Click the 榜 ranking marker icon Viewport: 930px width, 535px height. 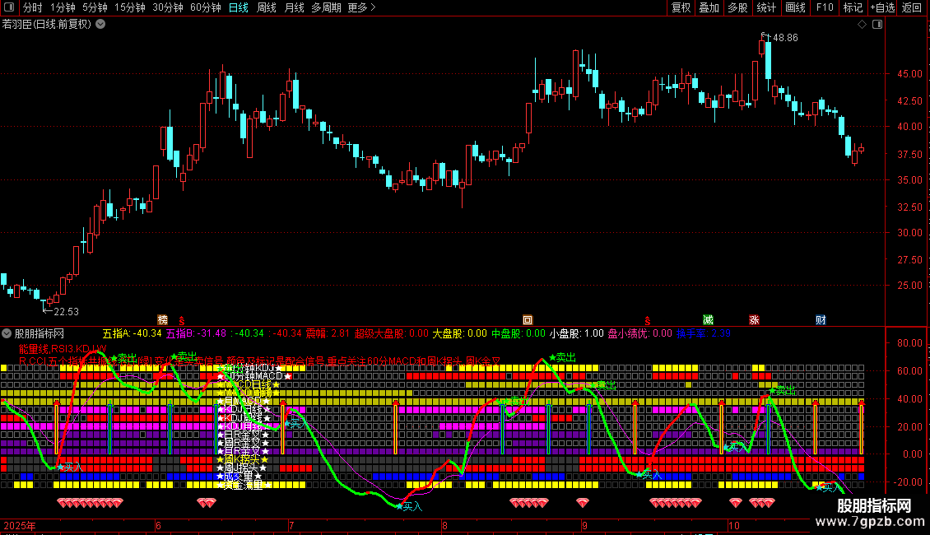(162, 319)
